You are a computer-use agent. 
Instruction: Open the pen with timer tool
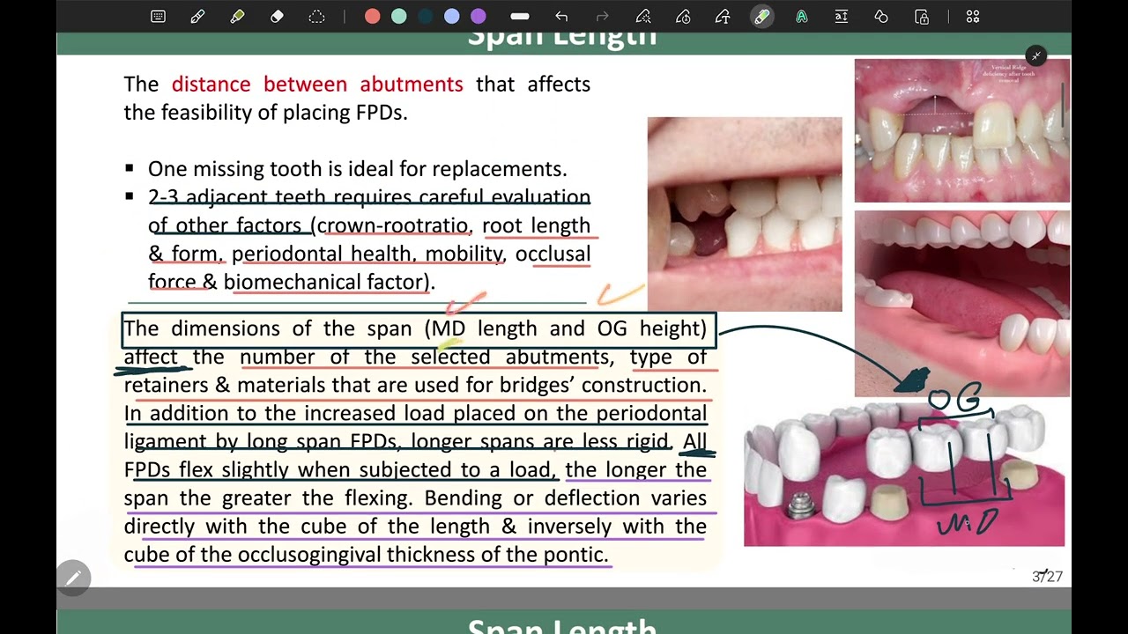click(x=683, y=16)
